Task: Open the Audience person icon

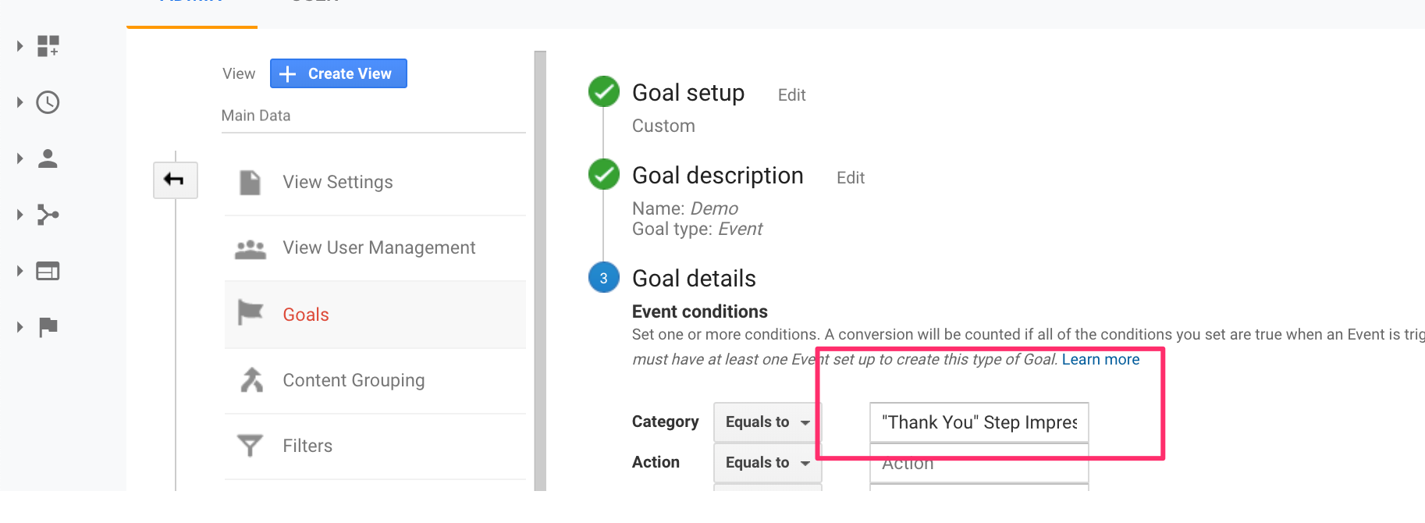Action: (48, 158)
